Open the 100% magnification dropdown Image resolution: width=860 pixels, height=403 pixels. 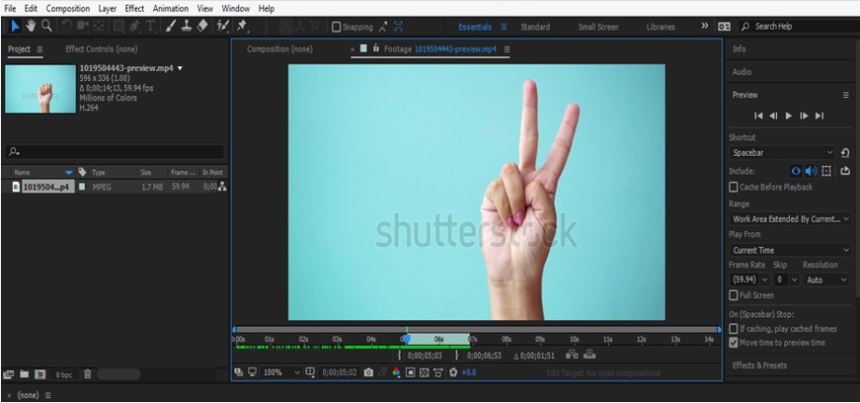[282, 372]
